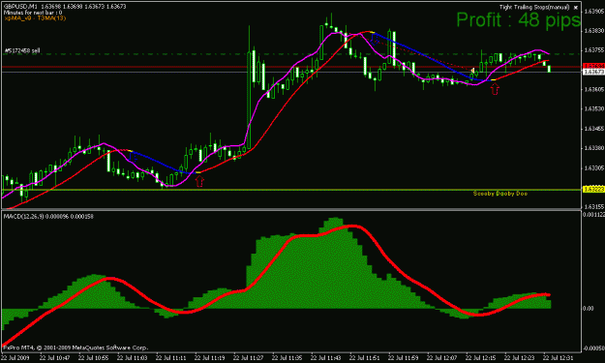
Task: Click the '22 Jul 11:03' time label
Action: pyautogui.click(x=132, y=357)
